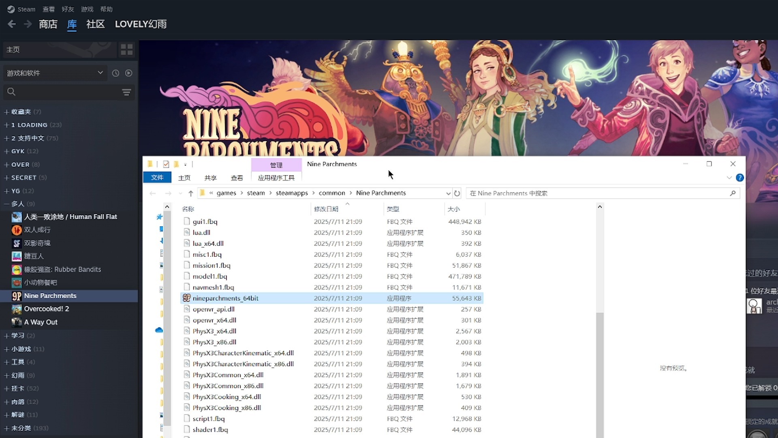Click the lua.dll file icon

(x=186, y=232)
